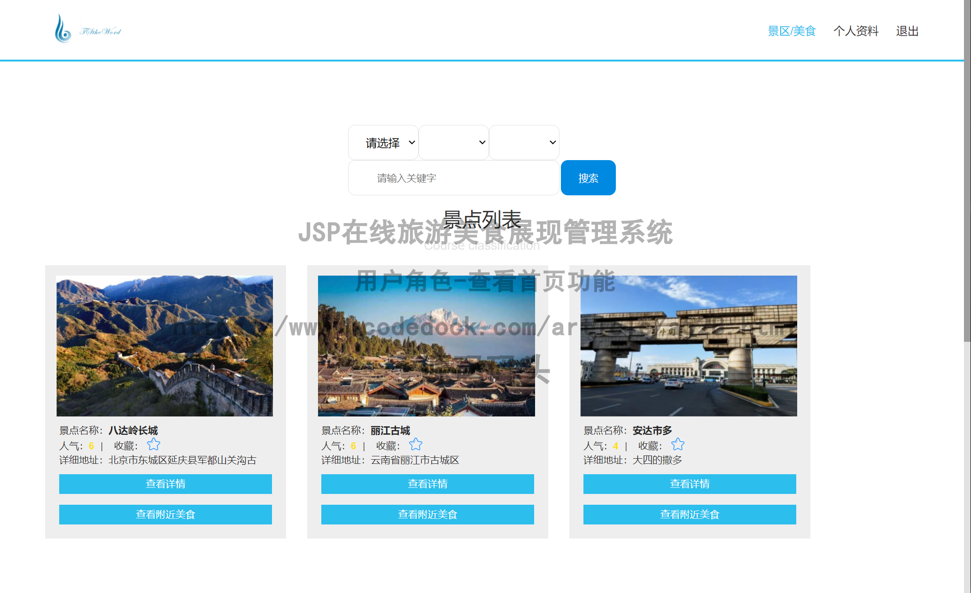The height and width of the screenshot is (593, 971).
Task: Click 查看详情 for 丽江古城
Action: (x=427, y=484)
